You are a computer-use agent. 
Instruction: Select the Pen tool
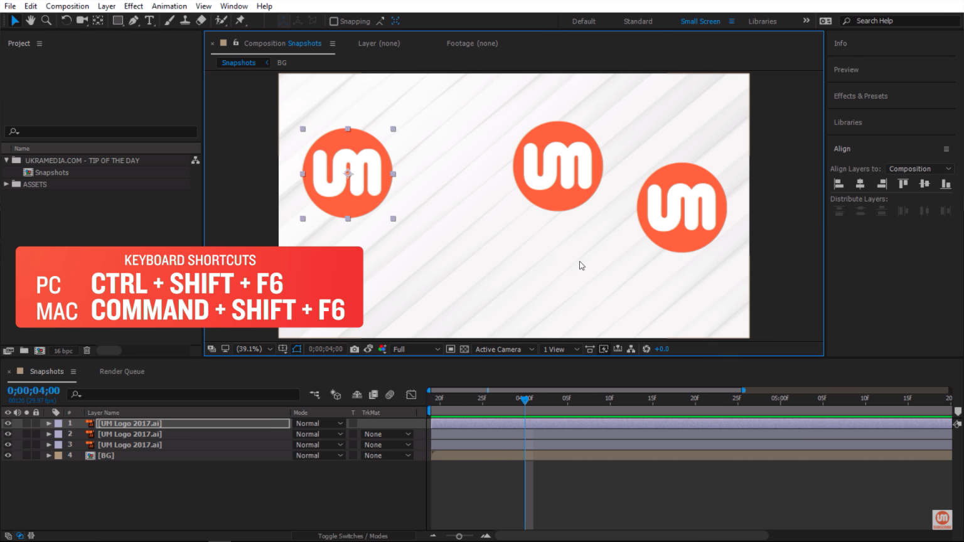134,21
